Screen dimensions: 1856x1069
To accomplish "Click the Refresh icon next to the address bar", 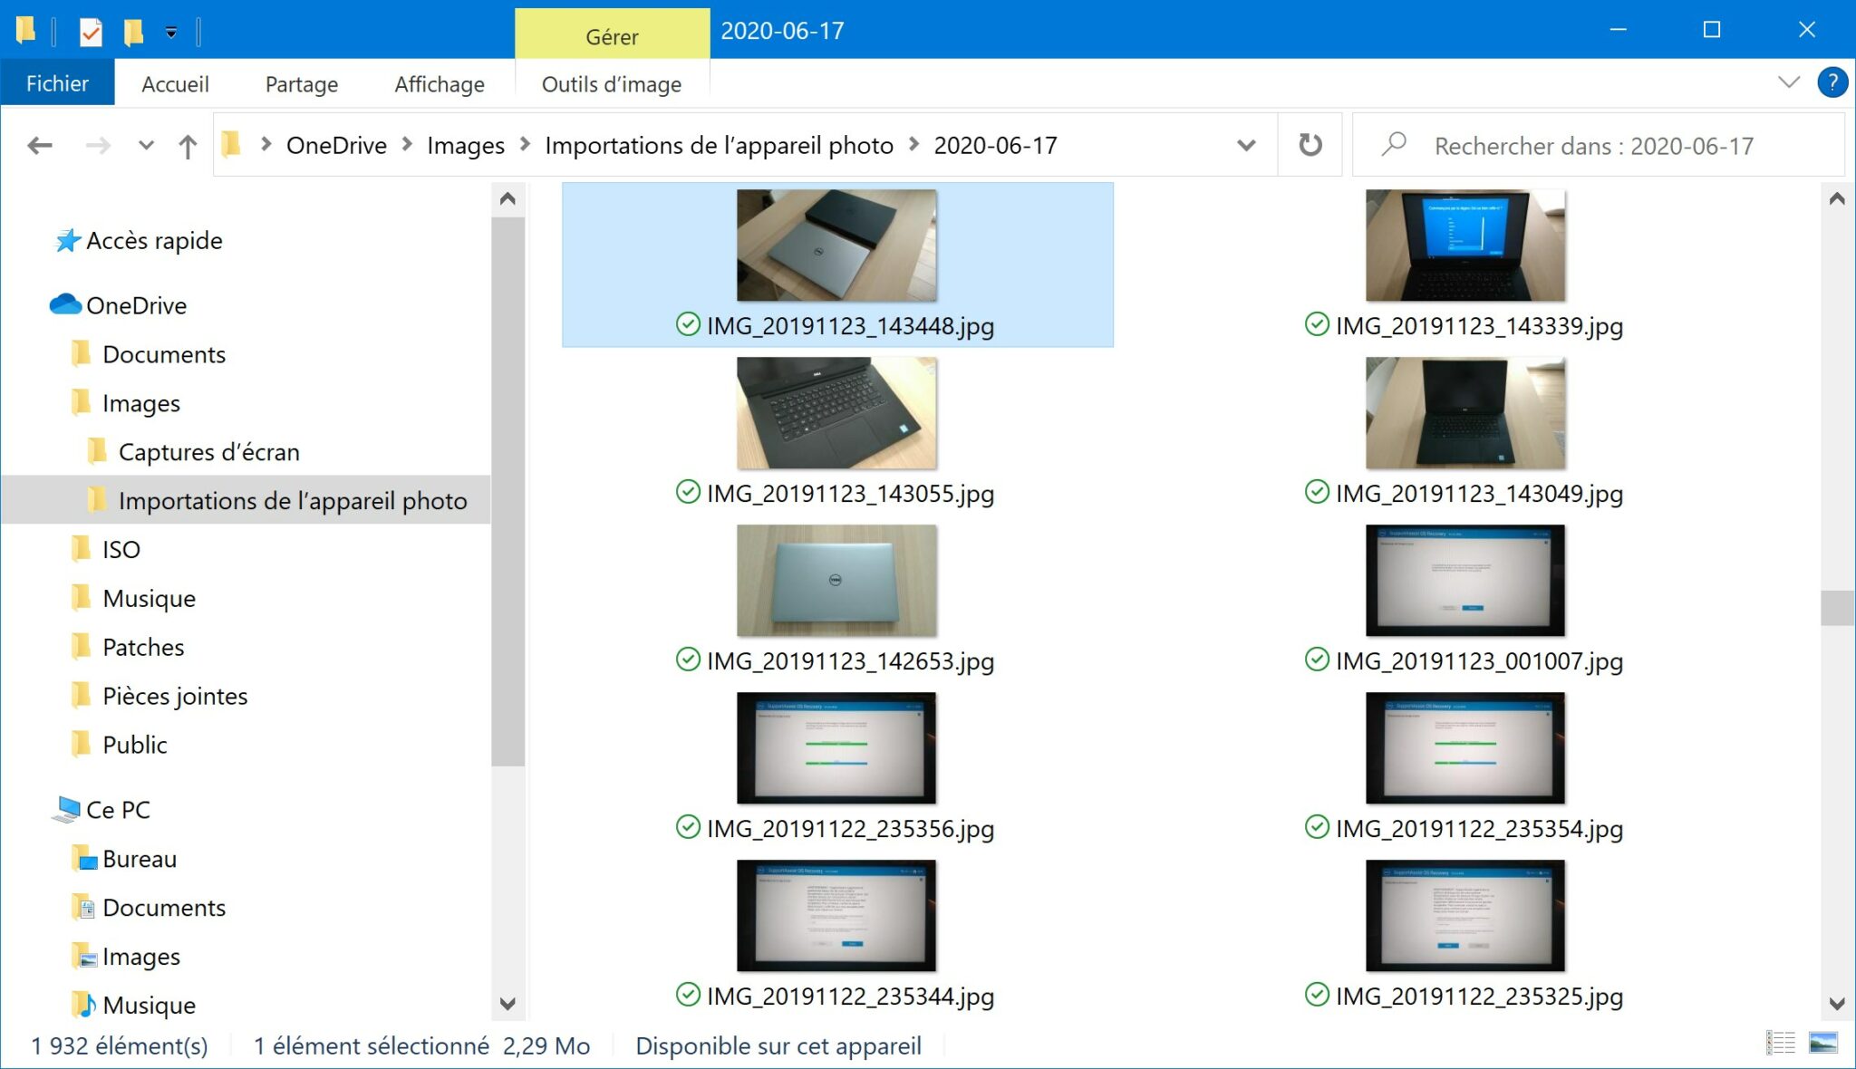I will click(x=1311, y=145).
